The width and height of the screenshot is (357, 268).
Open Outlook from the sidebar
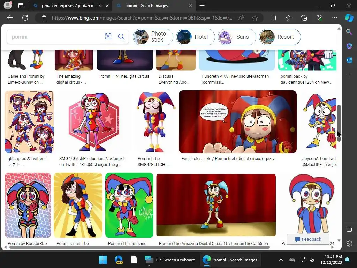click(x=349, y=60)
